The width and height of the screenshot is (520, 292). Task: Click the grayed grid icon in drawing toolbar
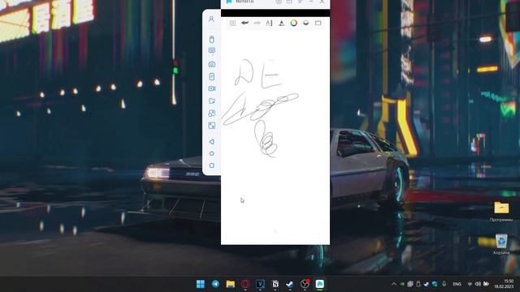click(x=232, y=23)
